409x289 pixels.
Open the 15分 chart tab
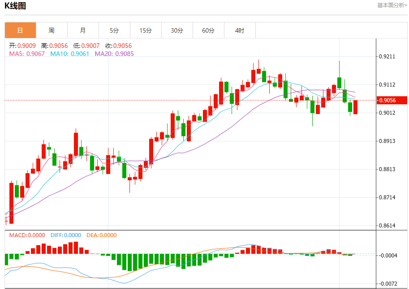tap(146, 30)
